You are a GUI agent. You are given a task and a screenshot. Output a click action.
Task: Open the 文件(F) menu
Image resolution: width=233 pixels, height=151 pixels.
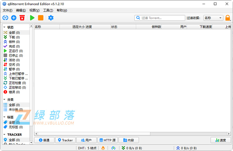(7, 10)
